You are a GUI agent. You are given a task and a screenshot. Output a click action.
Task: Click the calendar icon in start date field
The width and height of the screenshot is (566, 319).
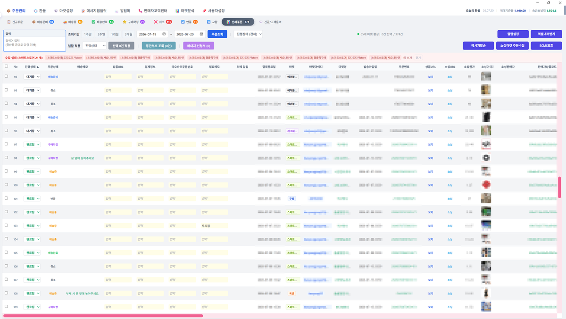click(x=164, y=34)
